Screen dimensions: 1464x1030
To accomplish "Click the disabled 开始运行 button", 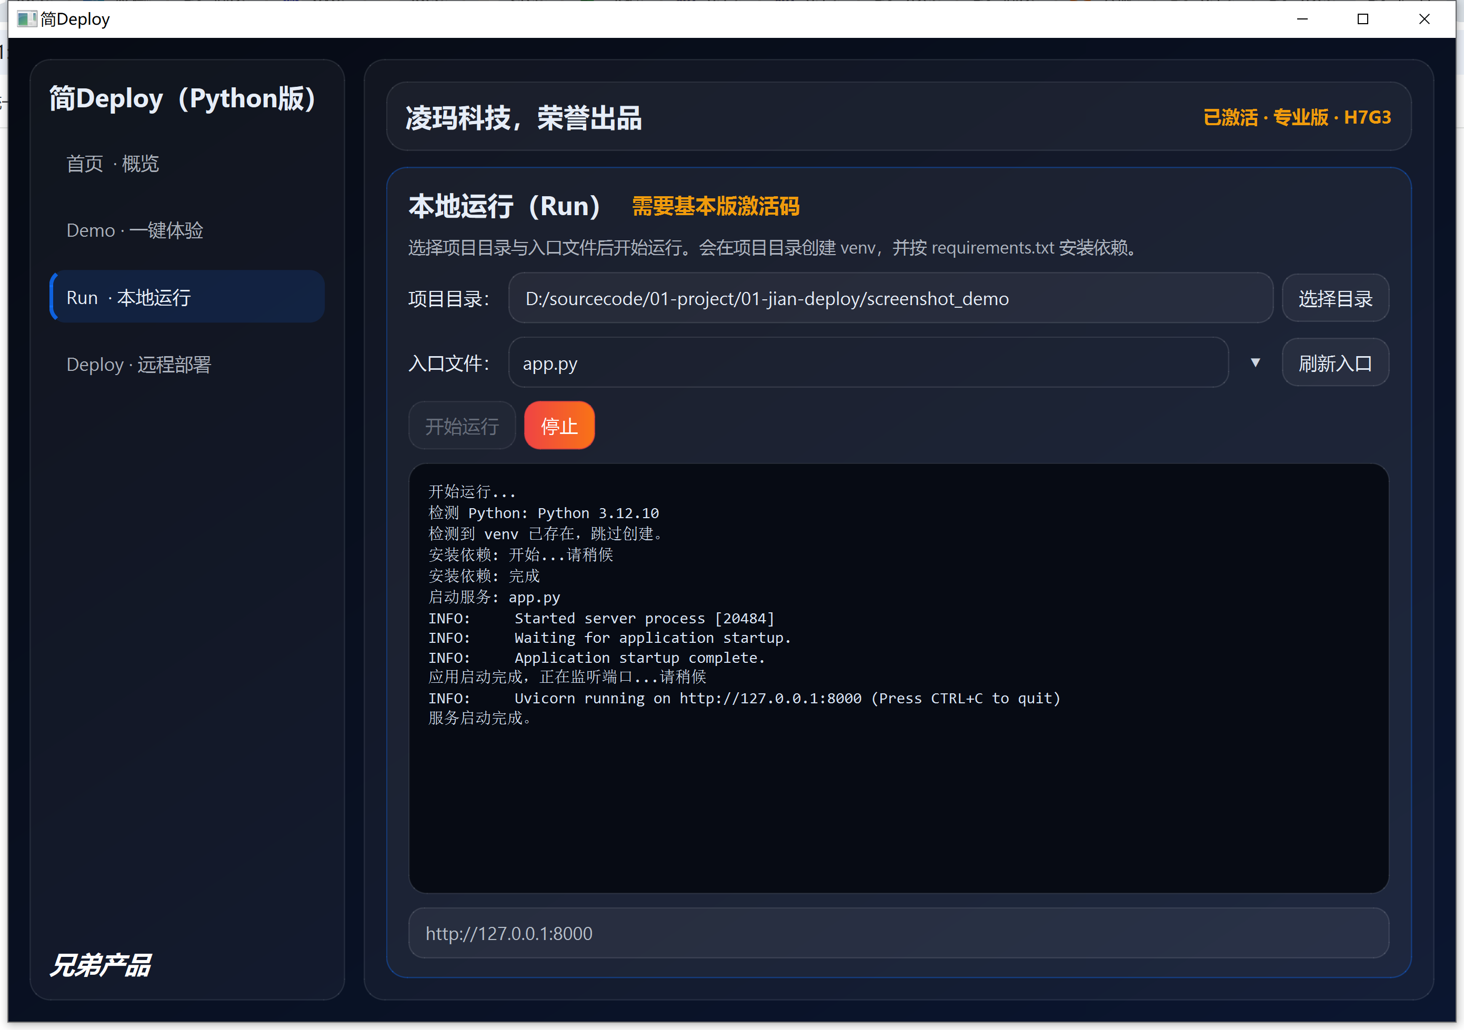I will (x=462, y=426).
